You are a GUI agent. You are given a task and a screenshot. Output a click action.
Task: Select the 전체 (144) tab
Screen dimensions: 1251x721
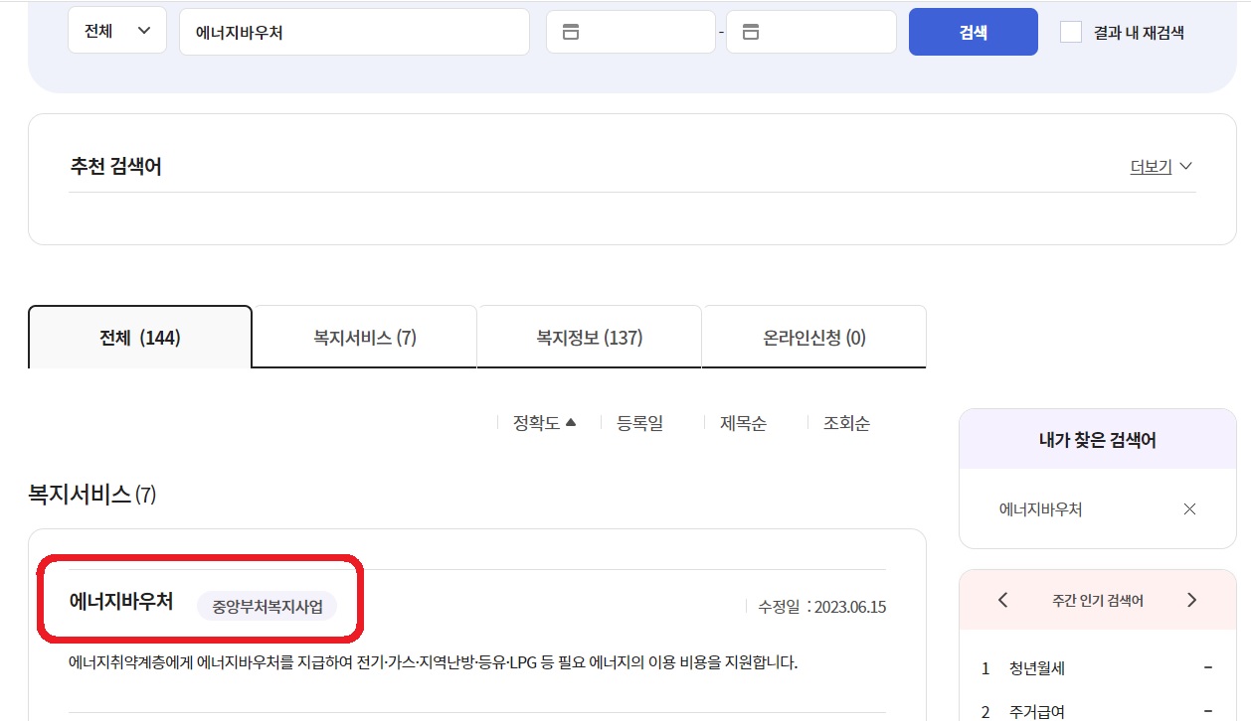coord(139,336)
